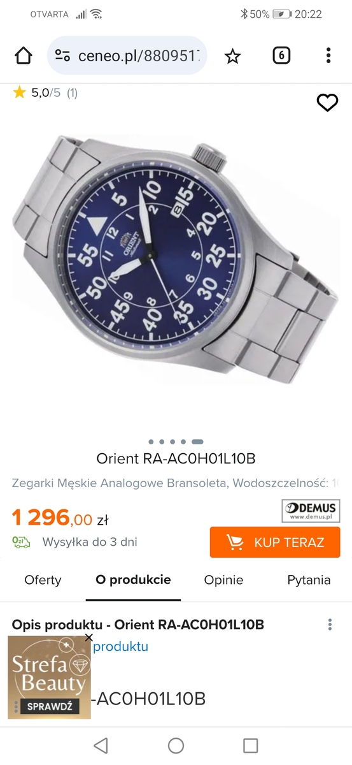Screen dimensions: 352x765
Task: Tap Android back navigation triangle
Action: click(101, 745)
